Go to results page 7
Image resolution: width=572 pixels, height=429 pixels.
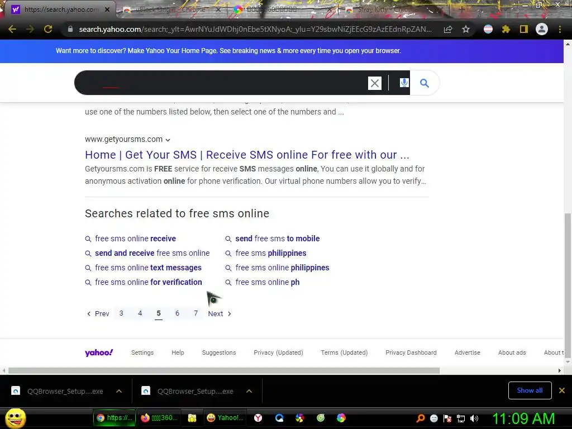coord(196,313)
